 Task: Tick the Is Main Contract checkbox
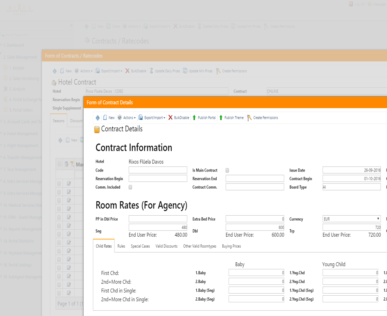click(x=227, y=170)
